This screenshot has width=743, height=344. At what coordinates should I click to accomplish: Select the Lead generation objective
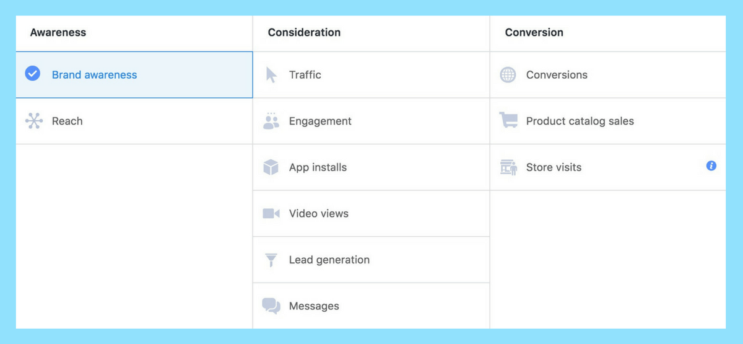coord(371,260)
